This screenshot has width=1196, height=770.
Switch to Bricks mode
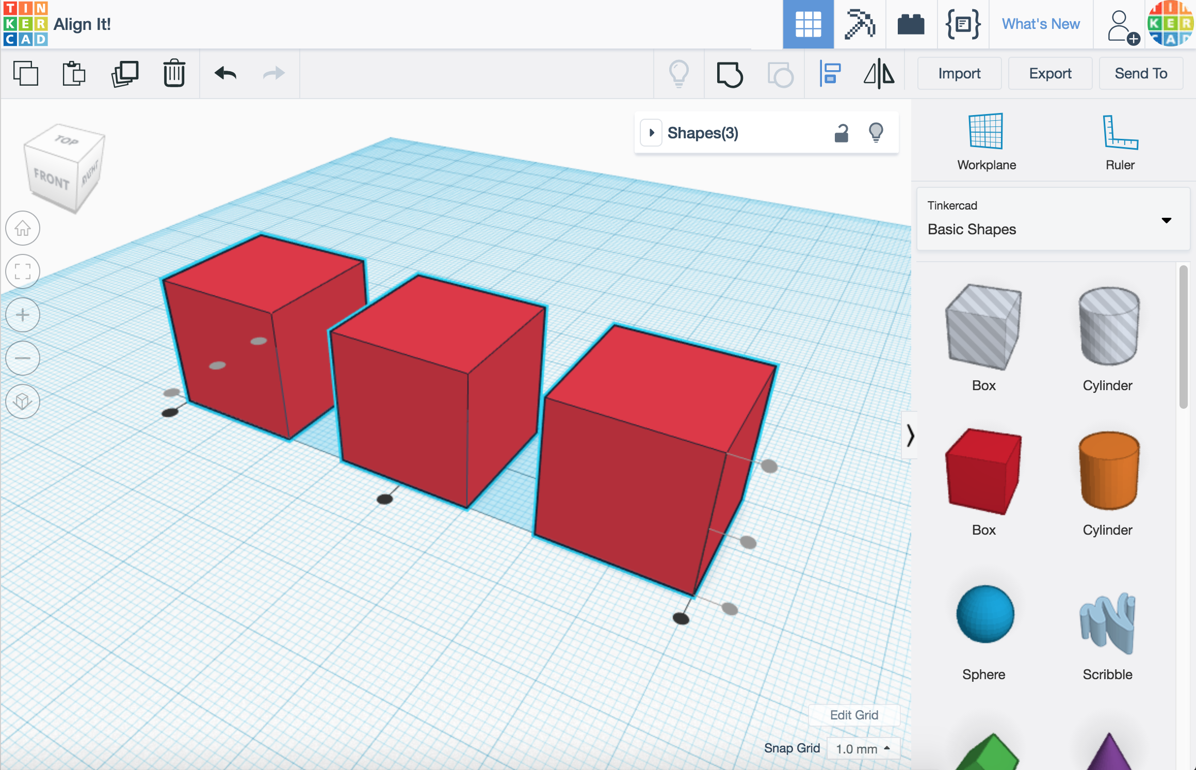coord(911,24)
